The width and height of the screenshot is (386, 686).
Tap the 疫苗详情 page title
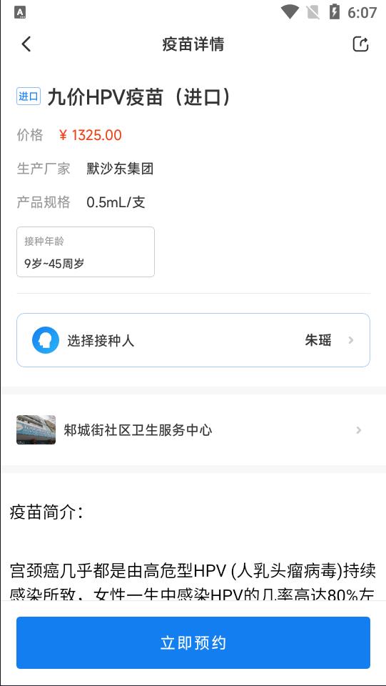click(193, 44)
